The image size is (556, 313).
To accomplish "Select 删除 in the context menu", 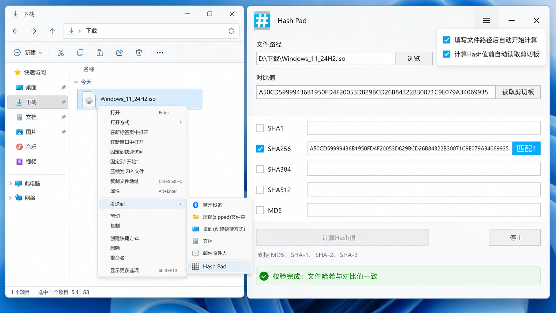I will click(x=142, y=248).
